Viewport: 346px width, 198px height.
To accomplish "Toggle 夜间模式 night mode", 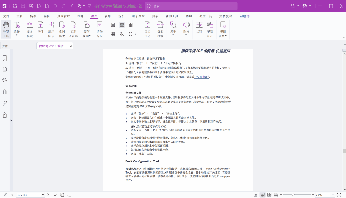I will [62, 29].
